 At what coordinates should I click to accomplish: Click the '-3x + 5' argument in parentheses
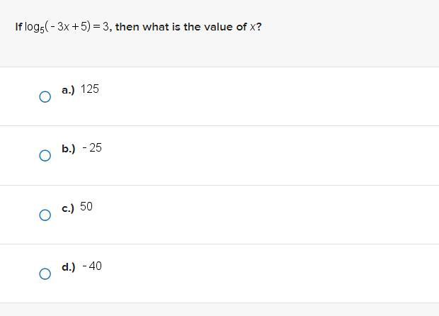pos(68,27)
